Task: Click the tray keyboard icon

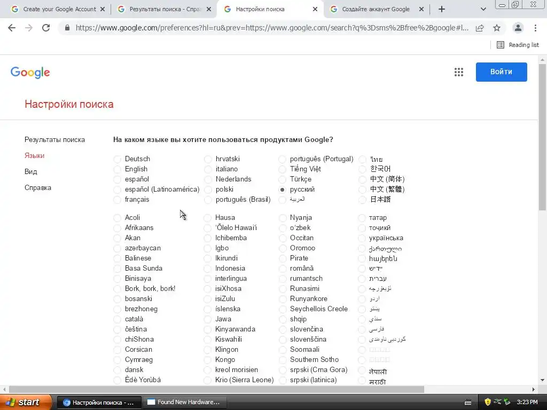Action: click(468, 403)
